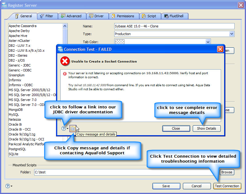Screen dimensions: 246x194
Task: Select Oracle 8i - OCI entry
Action: (20, 129)
